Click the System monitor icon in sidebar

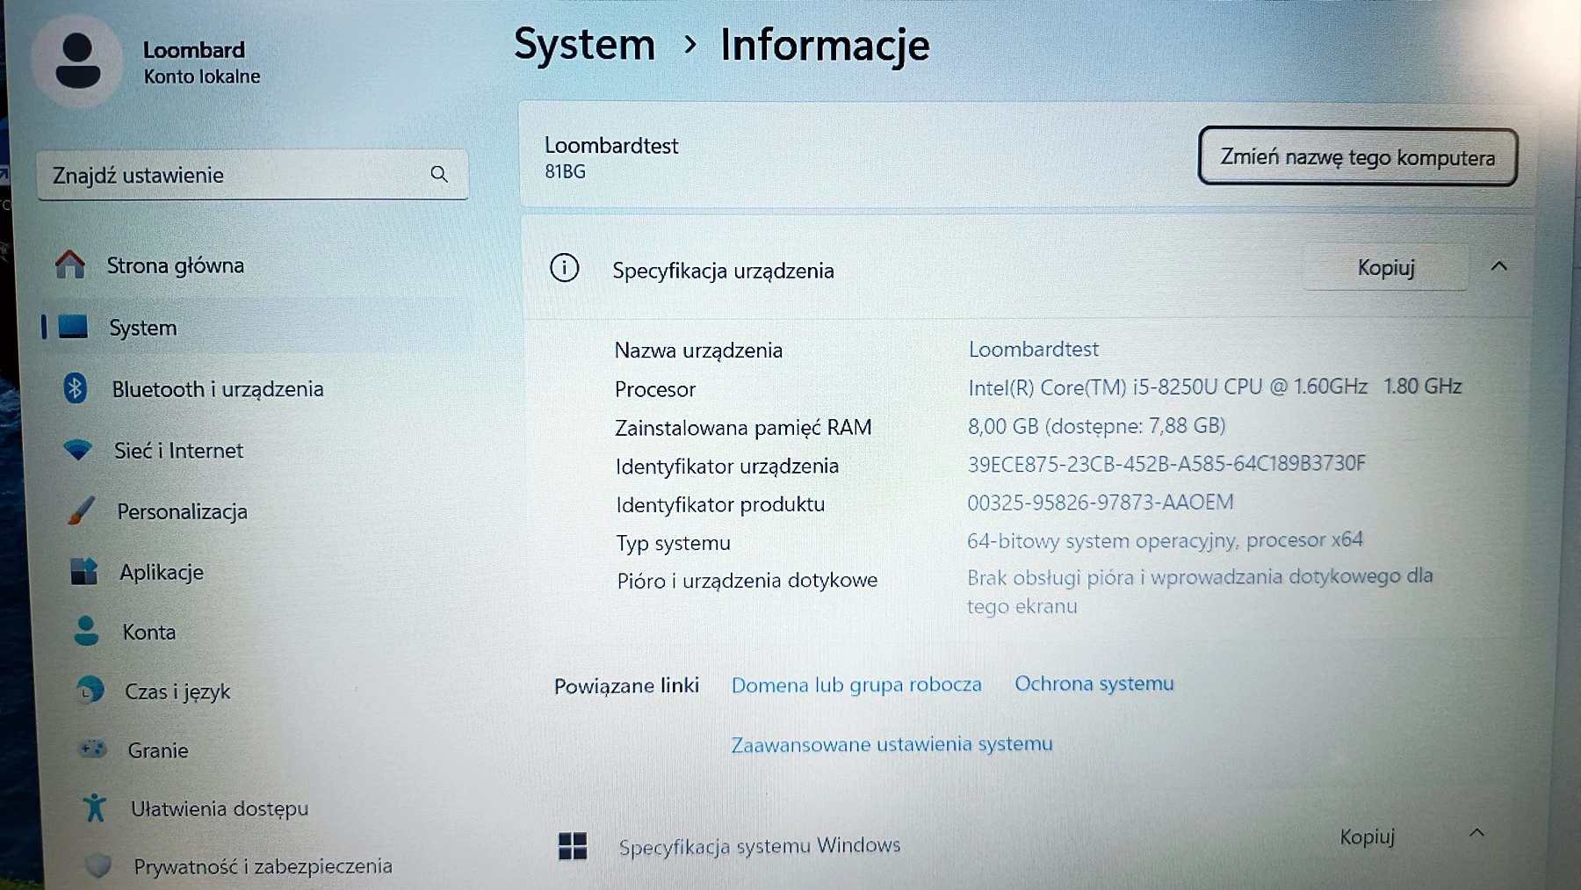coord(73,327)
